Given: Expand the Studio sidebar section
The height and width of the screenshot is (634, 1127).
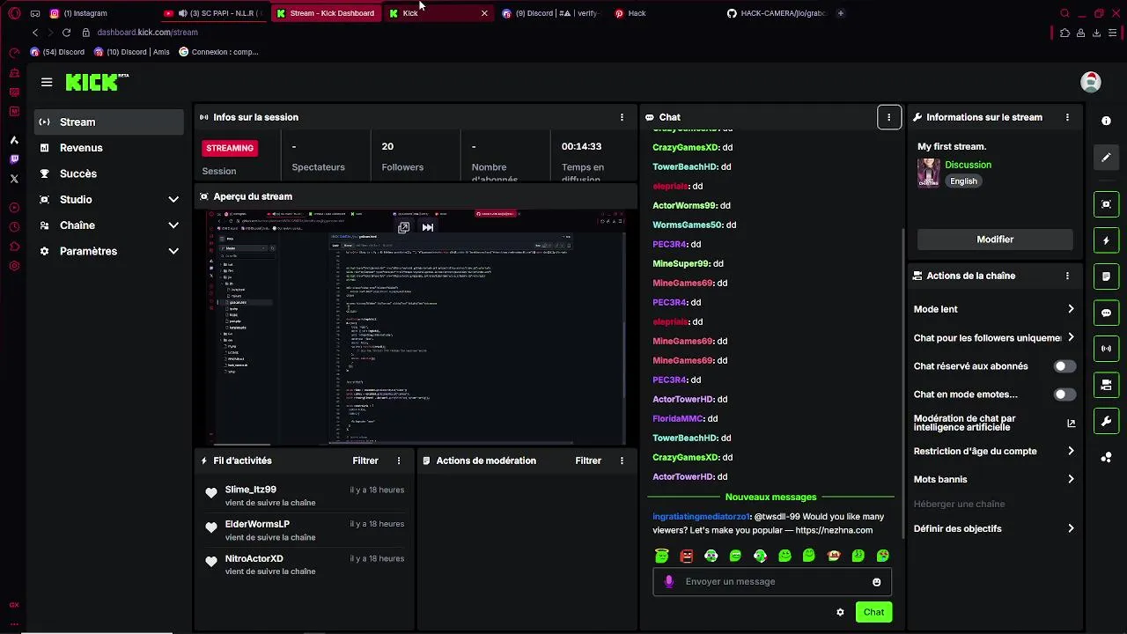Looking at the screenshot, I should (109, 200).
